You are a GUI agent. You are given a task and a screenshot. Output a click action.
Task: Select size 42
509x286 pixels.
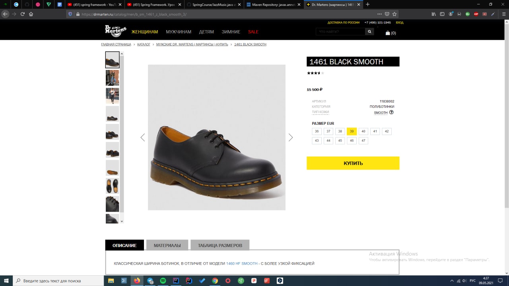pos(387,131)
